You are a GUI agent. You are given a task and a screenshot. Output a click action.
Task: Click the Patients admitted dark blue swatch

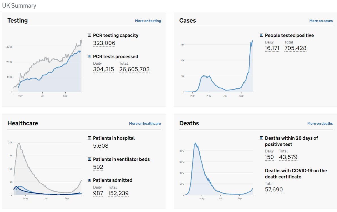tap(90, 180)
